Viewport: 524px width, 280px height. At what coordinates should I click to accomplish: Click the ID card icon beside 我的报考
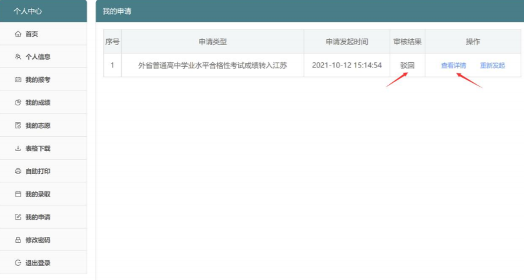point(18,80)
